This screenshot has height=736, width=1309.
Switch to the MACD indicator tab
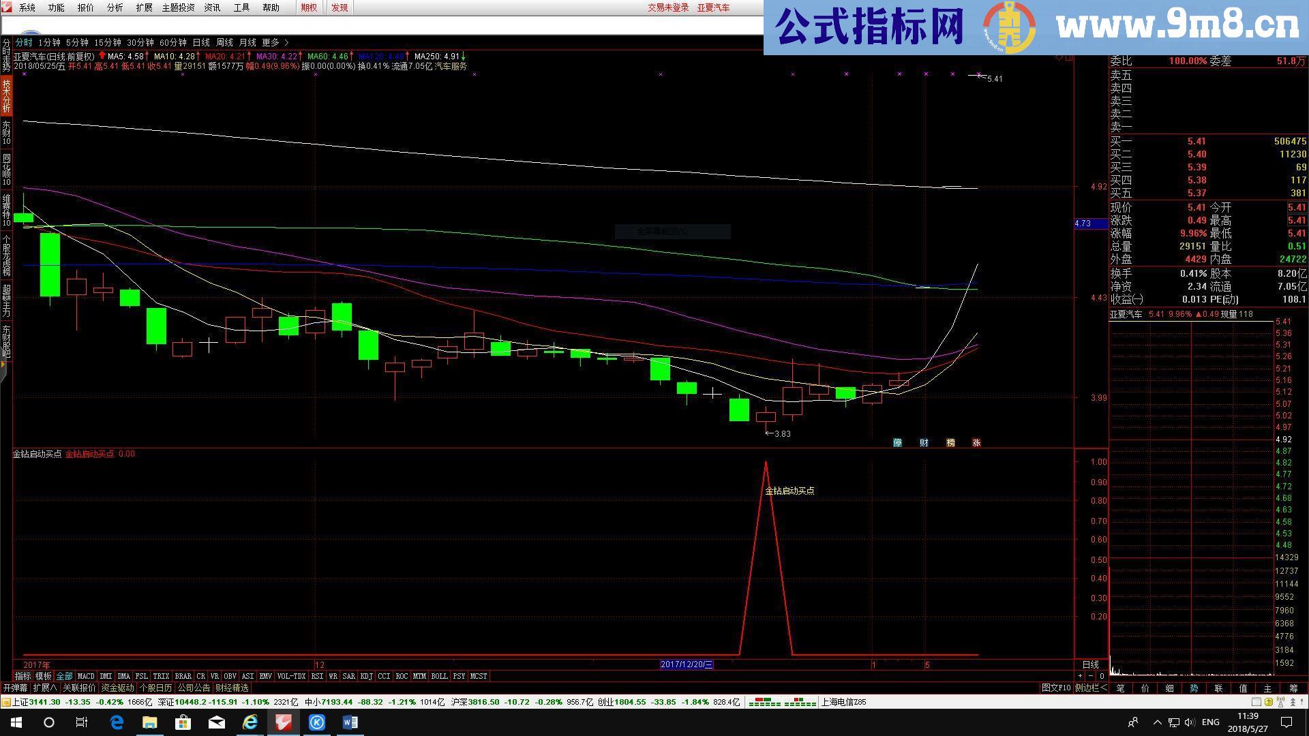[86, 676]
